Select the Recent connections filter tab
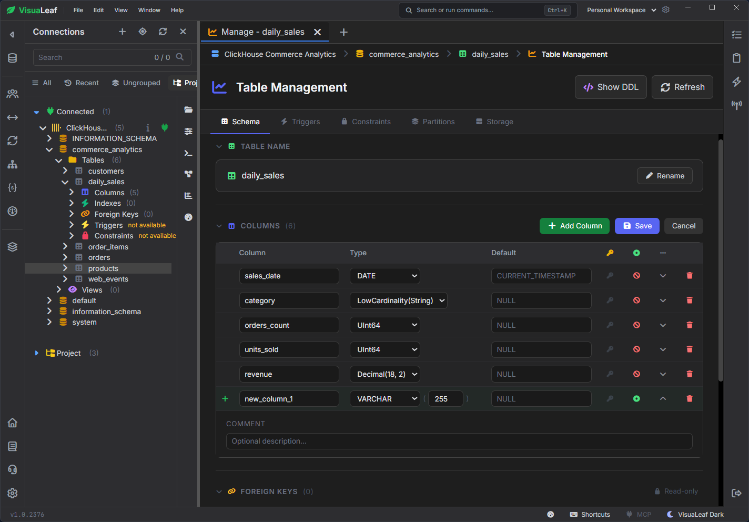This screenshot has height=522, width=749. point(82,83)
